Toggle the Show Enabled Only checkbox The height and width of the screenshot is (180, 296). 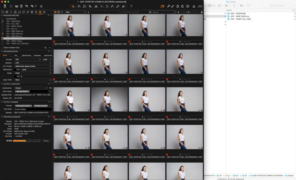click(x=2, y=47)
